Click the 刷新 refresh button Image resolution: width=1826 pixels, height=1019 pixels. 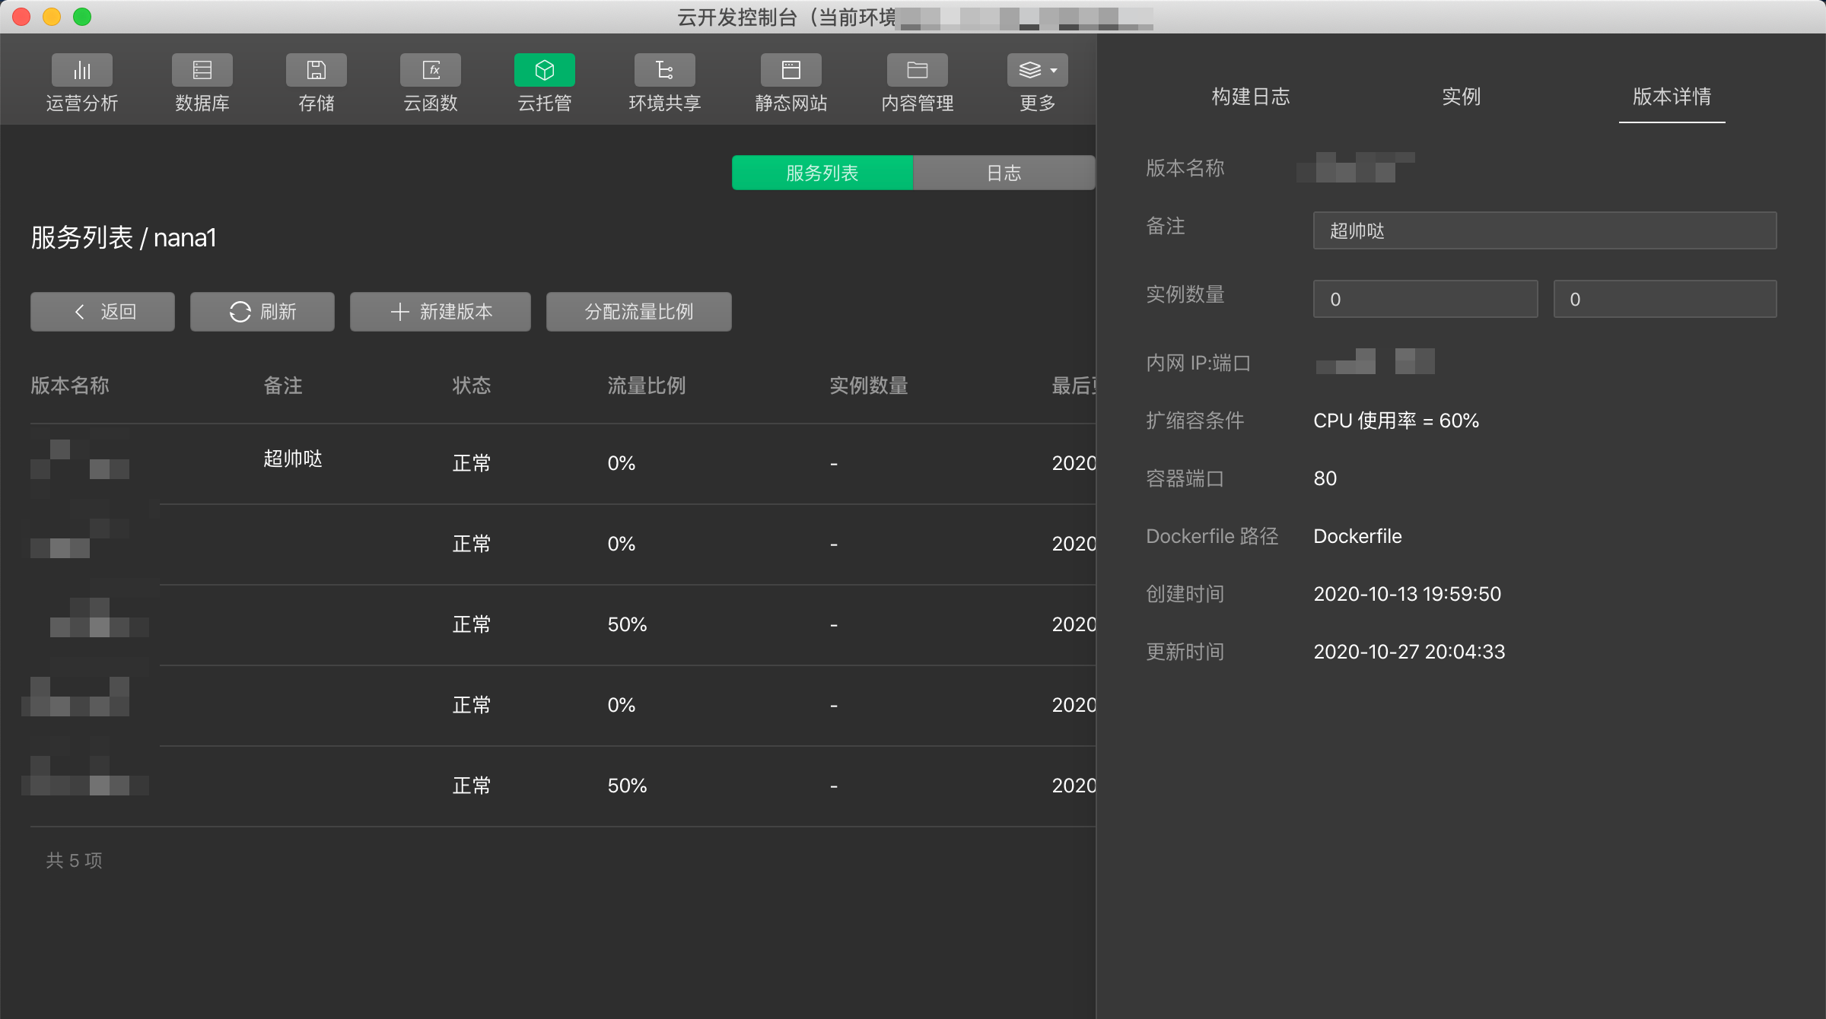click(x=262, y=312)
